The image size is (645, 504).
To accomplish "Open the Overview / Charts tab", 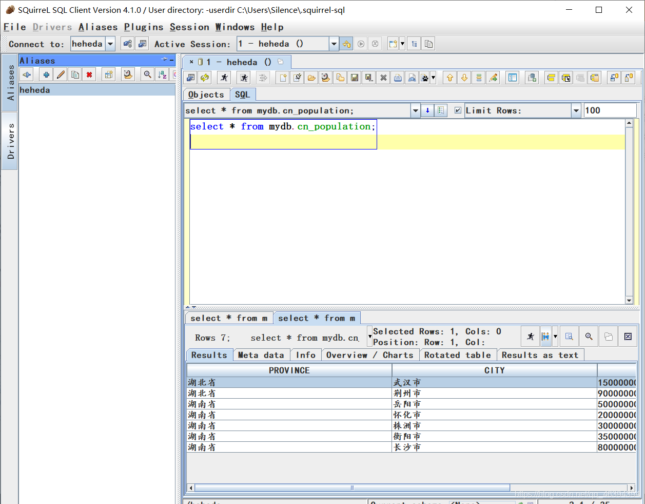I will (x=370, y=355).
